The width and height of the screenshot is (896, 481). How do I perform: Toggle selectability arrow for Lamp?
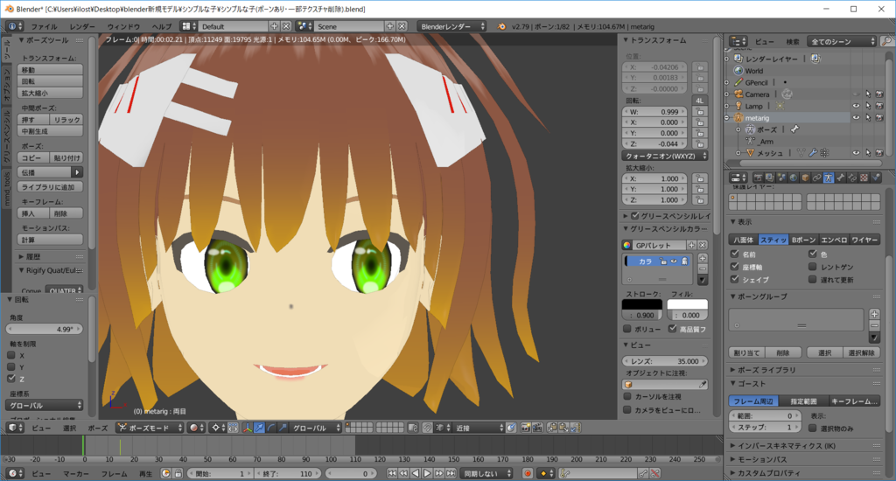867,106
